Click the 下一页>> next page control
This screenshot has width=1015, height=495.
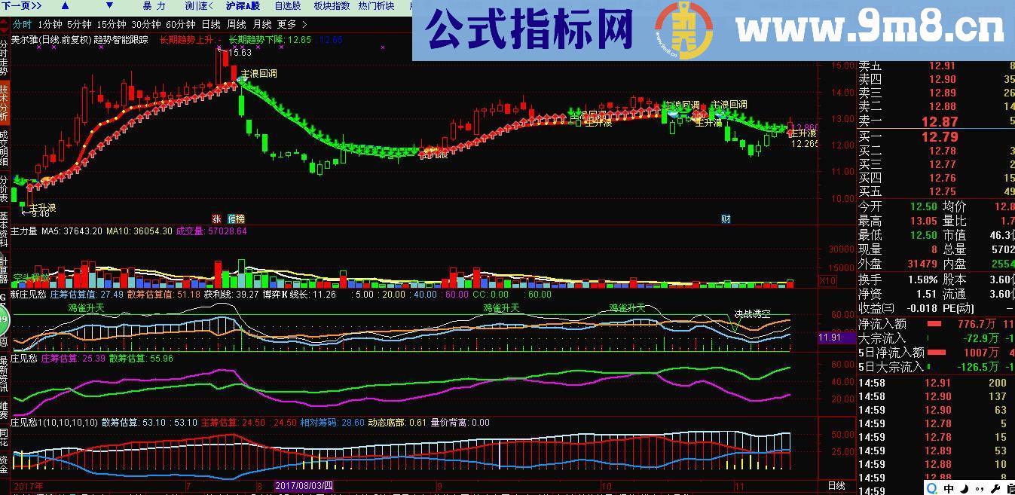(23, 5)
